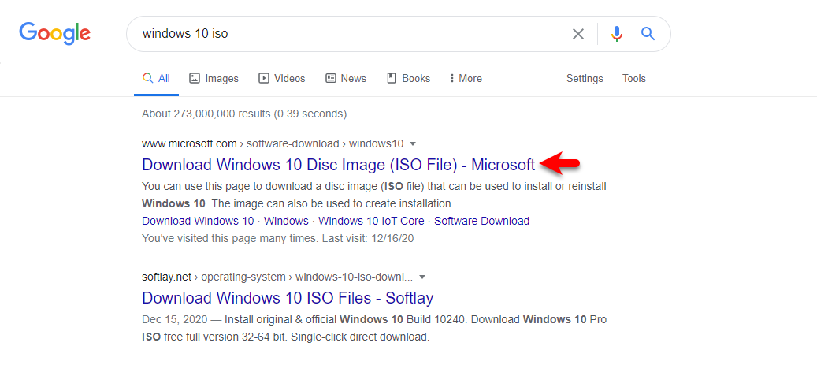Open the search Tools options
This screenshot has width=817, height=365.
[634, 78]
